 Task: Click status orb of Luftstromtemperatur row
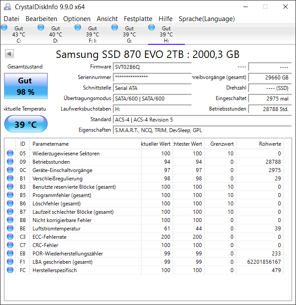pos(10,228)
